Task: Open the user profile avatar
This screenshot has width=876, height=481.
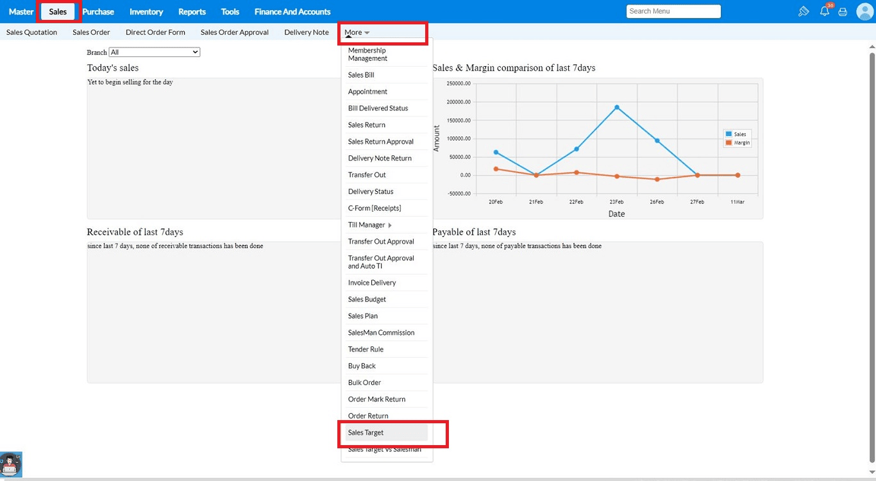Action: pyautogui.click(x=864, y=12)
